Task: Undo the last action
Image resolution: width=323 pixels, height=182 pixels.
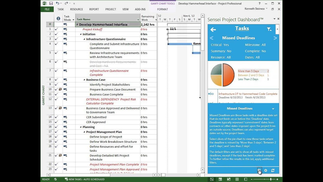Action: point(58,3)
